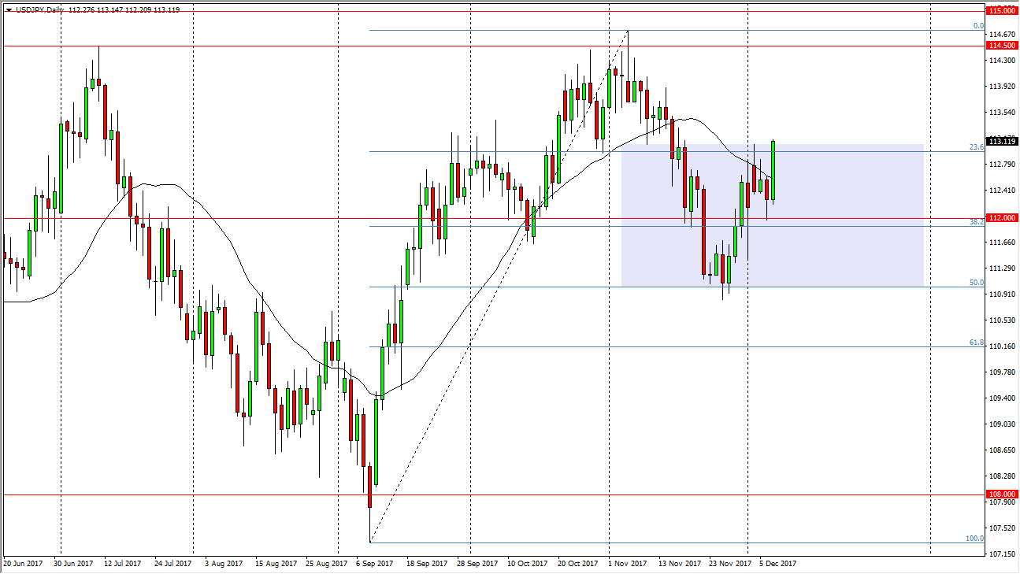Click the 6 Sep 2017 date label
The width and height of the screenshot is (1020, 574).
click(376, 564)
